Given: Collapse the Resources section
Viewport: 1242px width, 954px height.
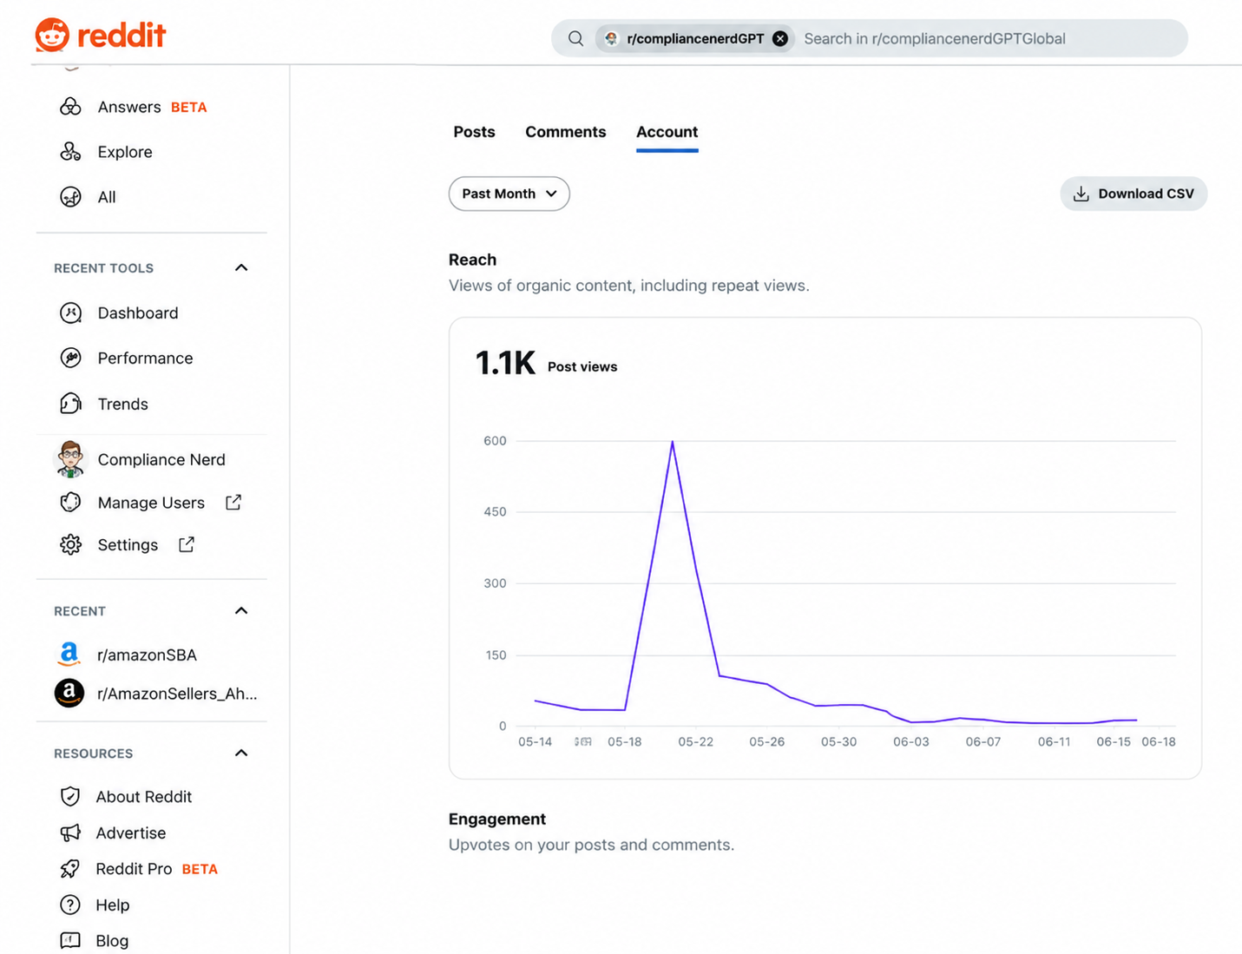Looking at the screenshot, I should click(x=241, y=753).
